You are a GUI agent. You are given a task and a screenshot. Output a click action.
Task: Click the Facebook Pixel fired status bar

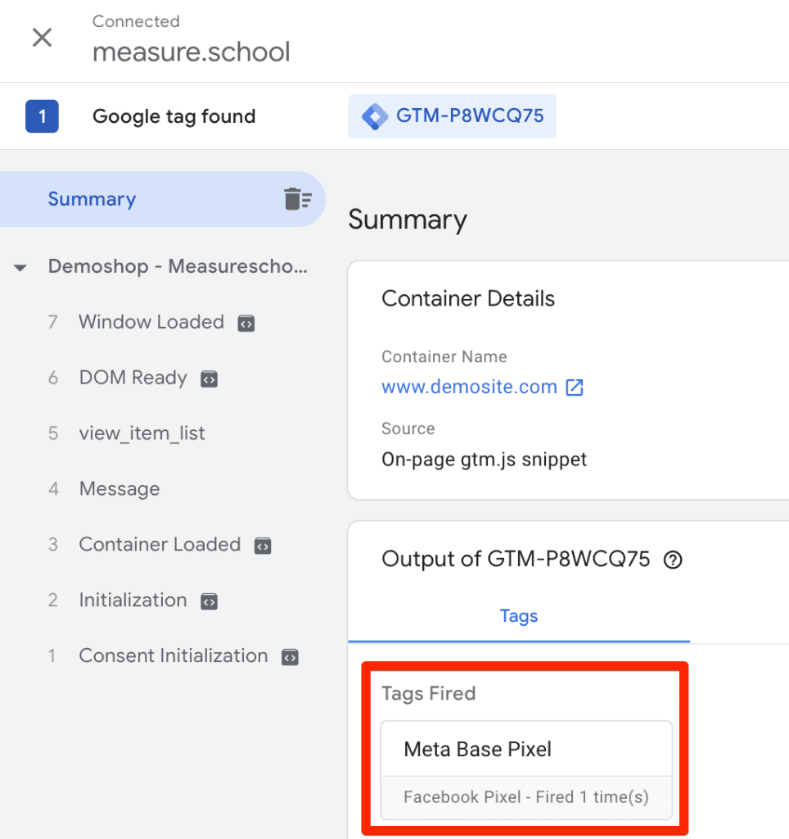pyautogui.click(x=526, y=796)
